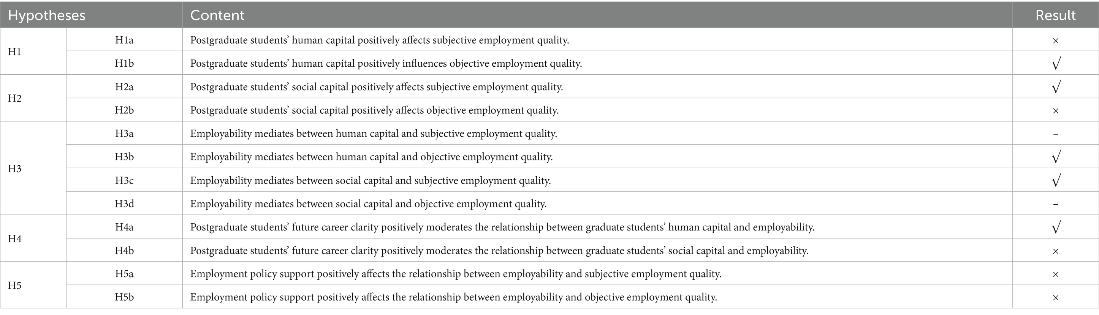Select the checkmark in the H3b row
The height and width of the screenshot is (315, 1099).
(x=1056, y=157)
